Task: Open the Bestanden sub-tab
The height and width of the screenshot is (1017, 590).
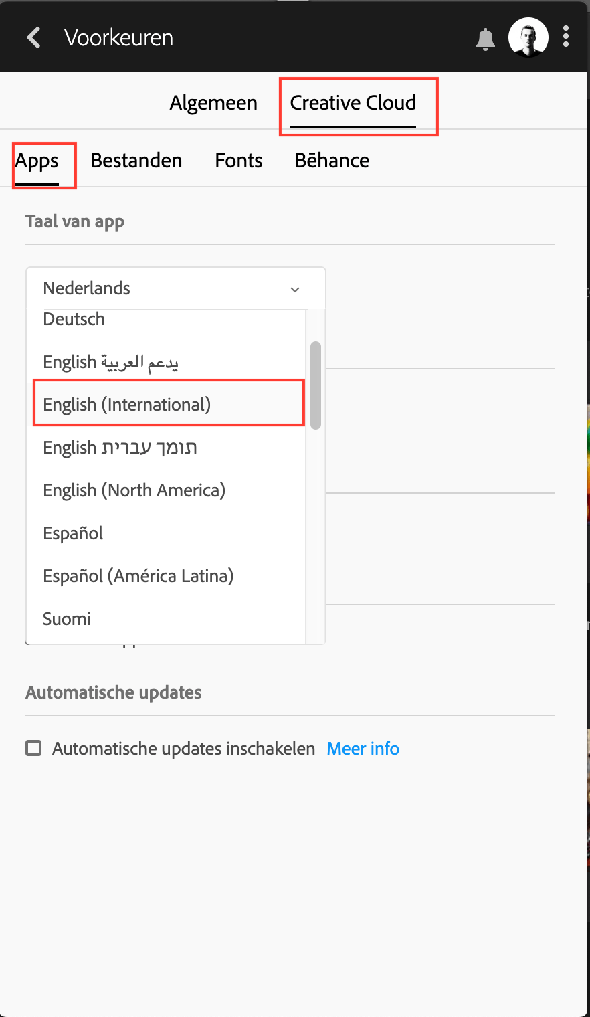Action: (136, 161)
